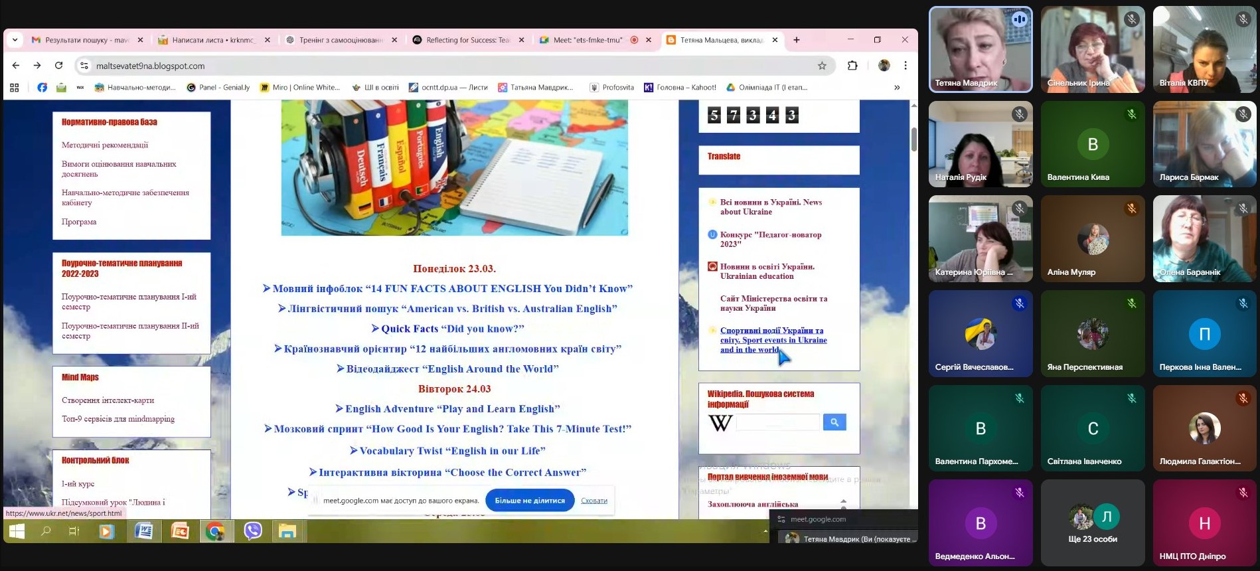Viewport: 1260px width, 571px height.
Task: Open the Windows Start menu
Action: [x=17, y=531]
